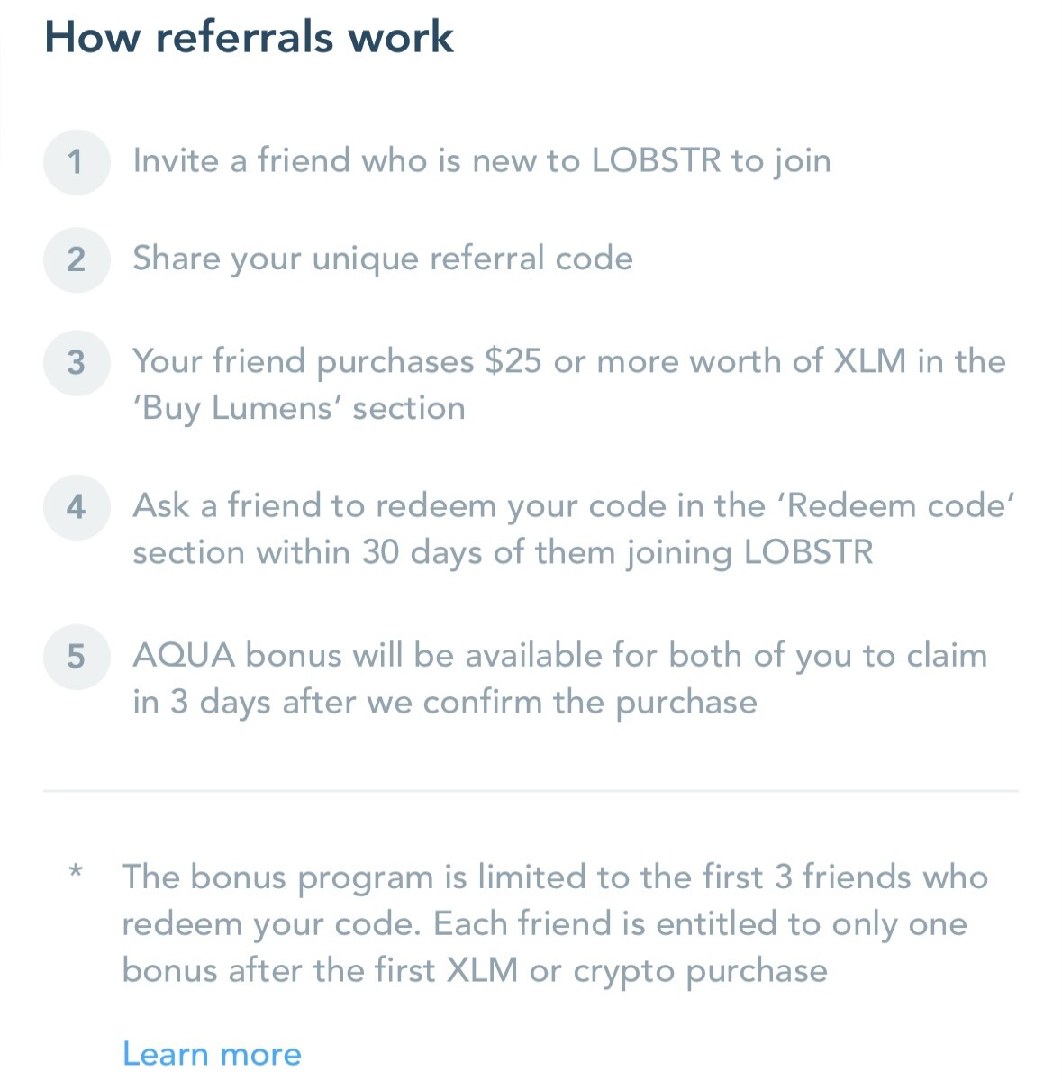
Task: Click 'bonus after the first XLM' line
Action: click(x=475, y=971)
